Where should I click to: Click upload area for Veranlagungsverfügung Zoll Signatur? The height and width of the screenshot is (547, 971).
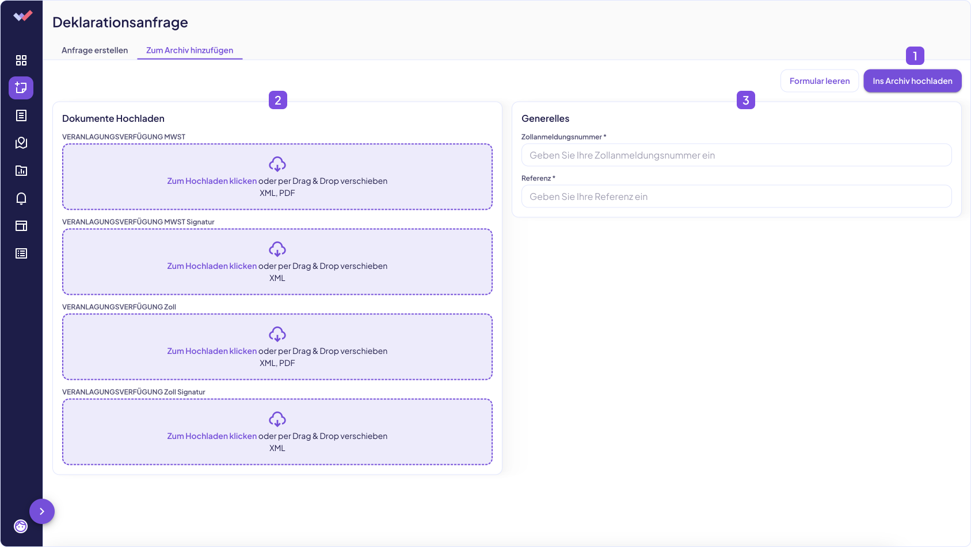pyautogui.click(x=277, y=432)
